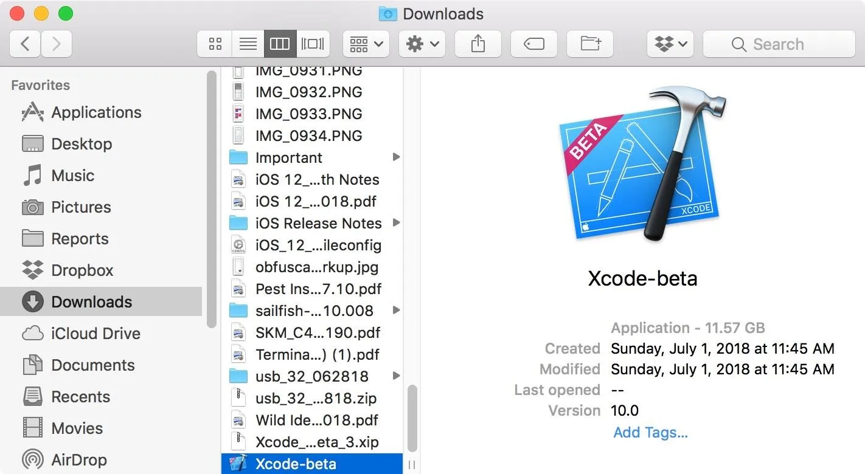Viewport: 865px width, 474px height.
Task: Click the column resize handle
Action: tap(412, 465)
